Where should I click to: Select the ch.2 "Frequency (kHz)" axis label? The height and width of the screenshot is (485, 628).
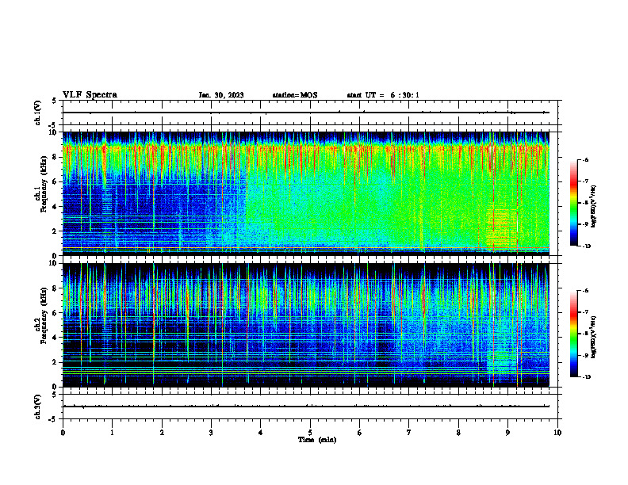[x=44, y=315]
